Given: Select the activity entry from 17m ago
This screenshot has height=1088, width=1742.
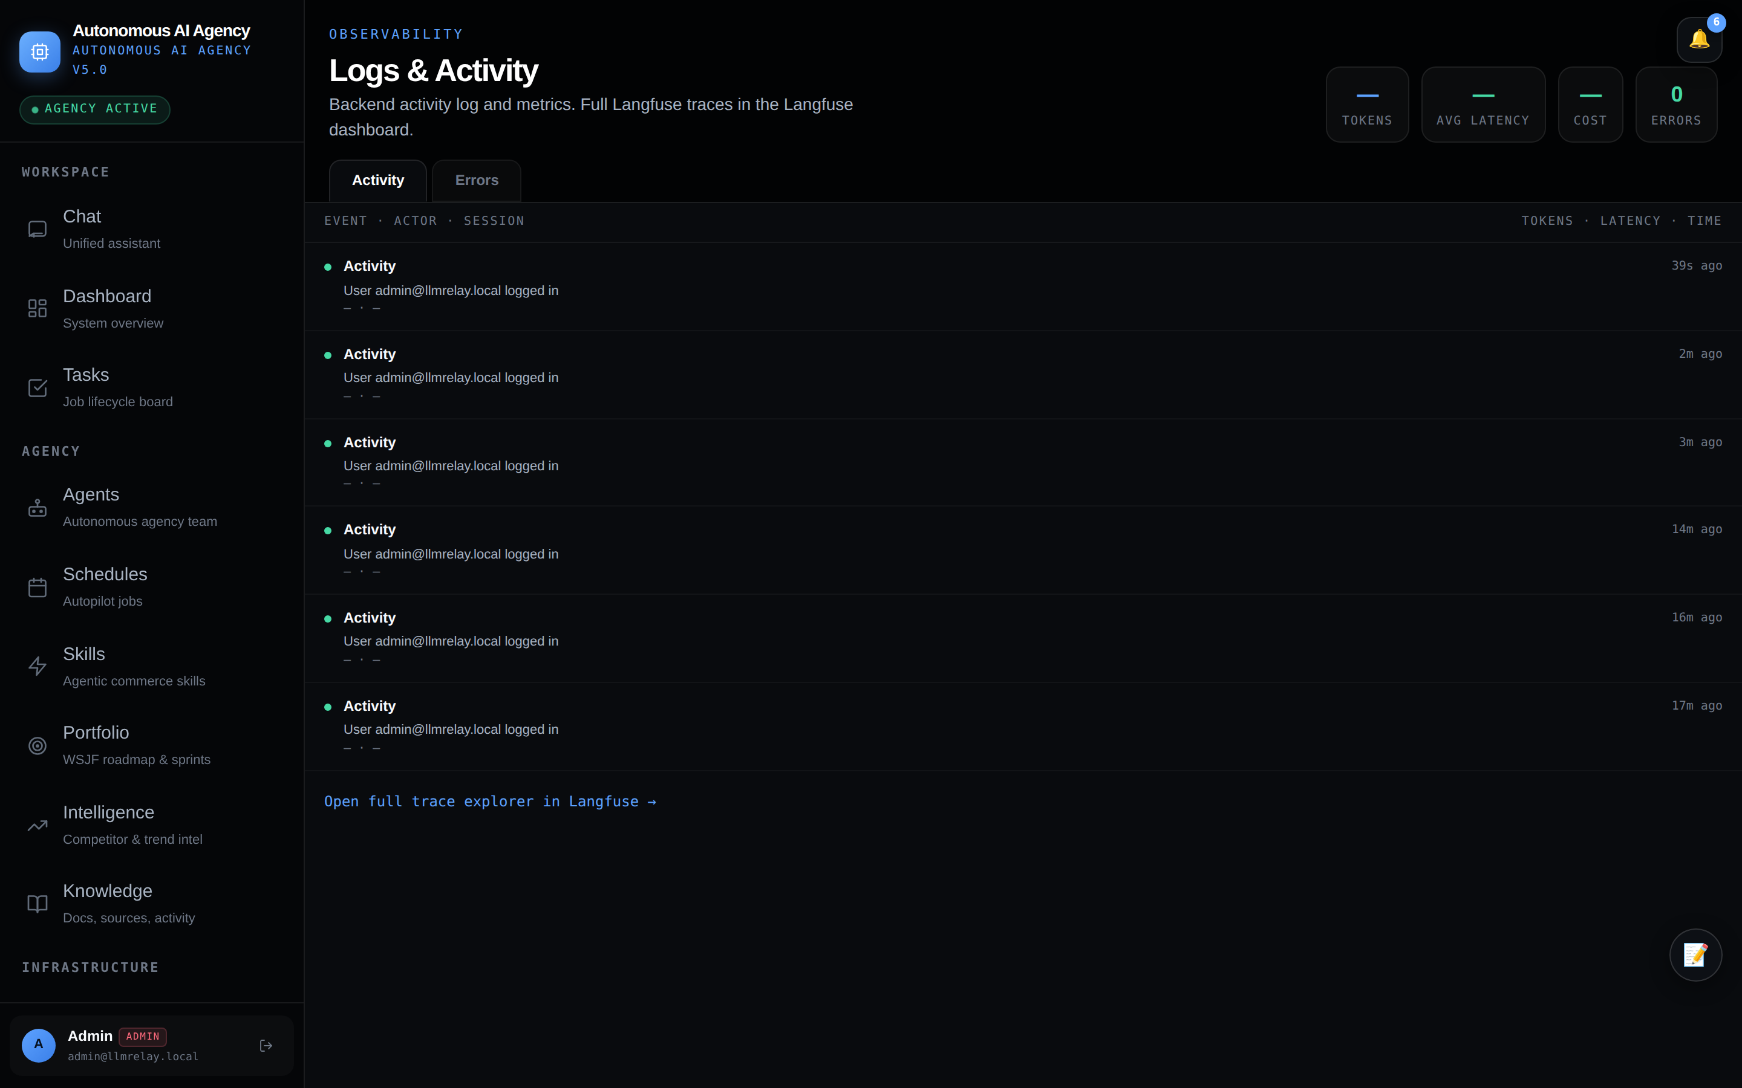Looking at the screenshot, I should (1023, 727).
